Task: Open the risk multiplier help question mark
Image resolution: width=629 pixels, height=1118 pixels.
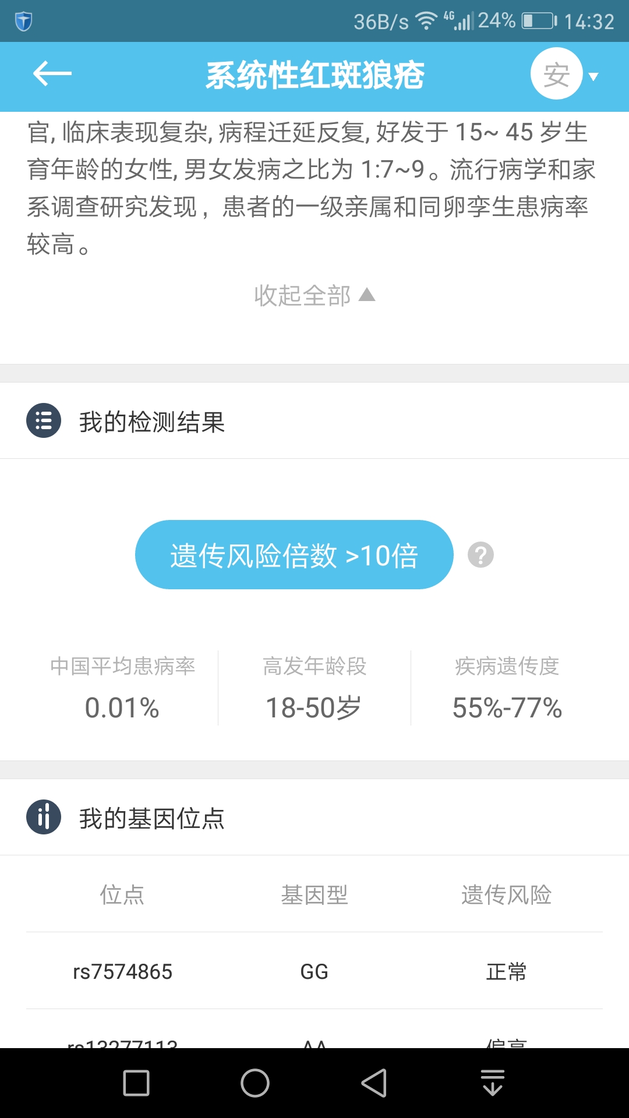Action: point(480,555)
